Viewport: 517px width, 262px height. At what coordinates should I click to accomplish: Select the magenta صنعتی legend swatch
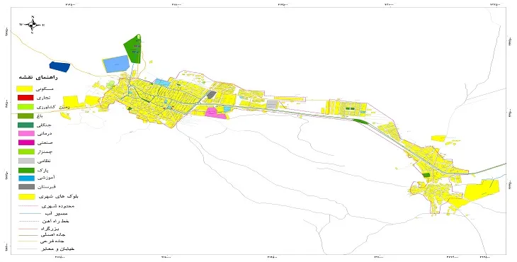coord(25,143)
